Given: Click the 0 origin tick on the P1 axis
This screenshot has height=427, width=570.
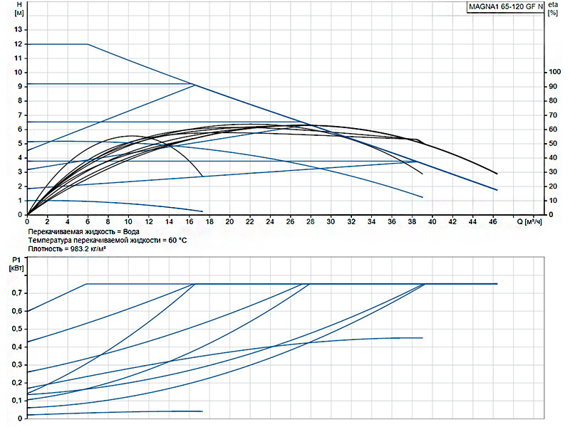Looking at the screenshot, I should click(x=20, y=418).
